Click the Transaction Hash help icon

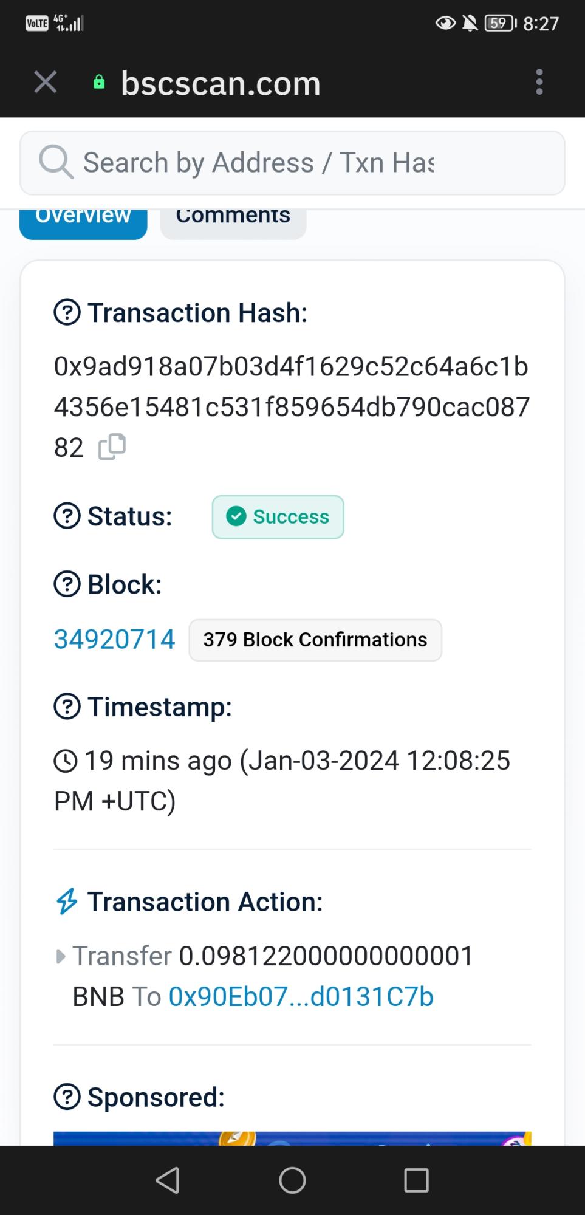pyautogui.click(x=67, y=312)
